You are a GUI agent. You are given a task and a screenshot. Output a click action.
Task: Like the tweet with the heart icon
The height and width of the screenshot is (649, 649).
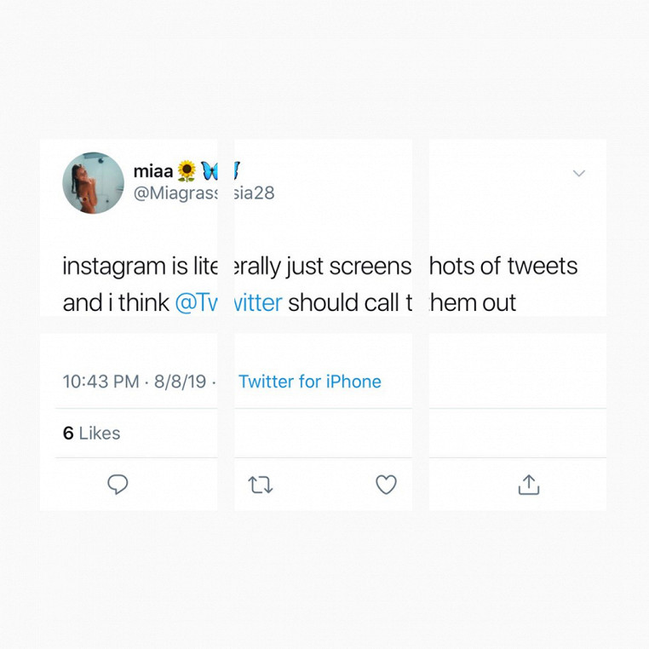(386, 485)
